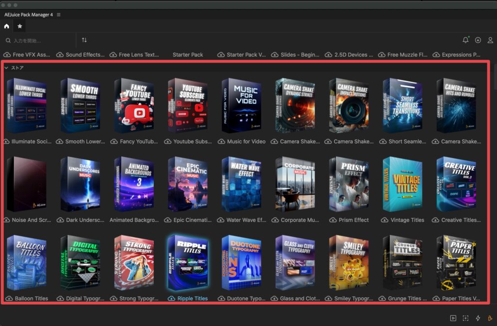
Task: Open the Starter Pack label
Action: [x=188, y=55]
